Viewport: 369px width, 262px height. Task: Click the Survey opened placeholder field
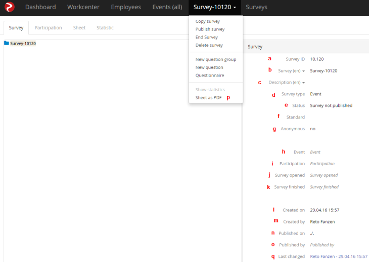click(324, 175)
